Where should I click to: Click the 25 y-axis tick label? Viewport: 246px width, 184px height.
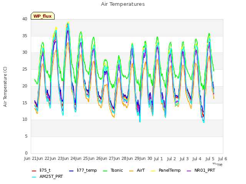click(x=25, y=69)
